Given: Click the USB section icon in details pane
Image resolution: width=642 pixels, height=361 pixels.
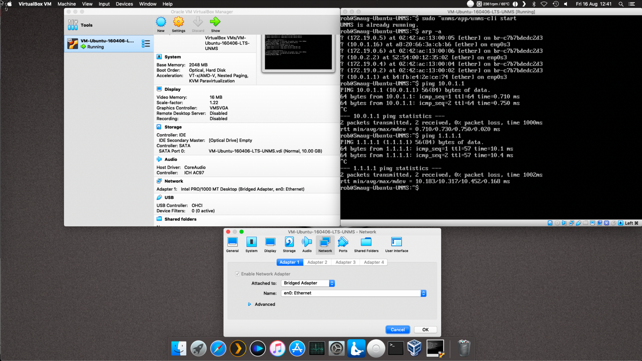Looking at the screenshot, I should click(x=159, y=197).
